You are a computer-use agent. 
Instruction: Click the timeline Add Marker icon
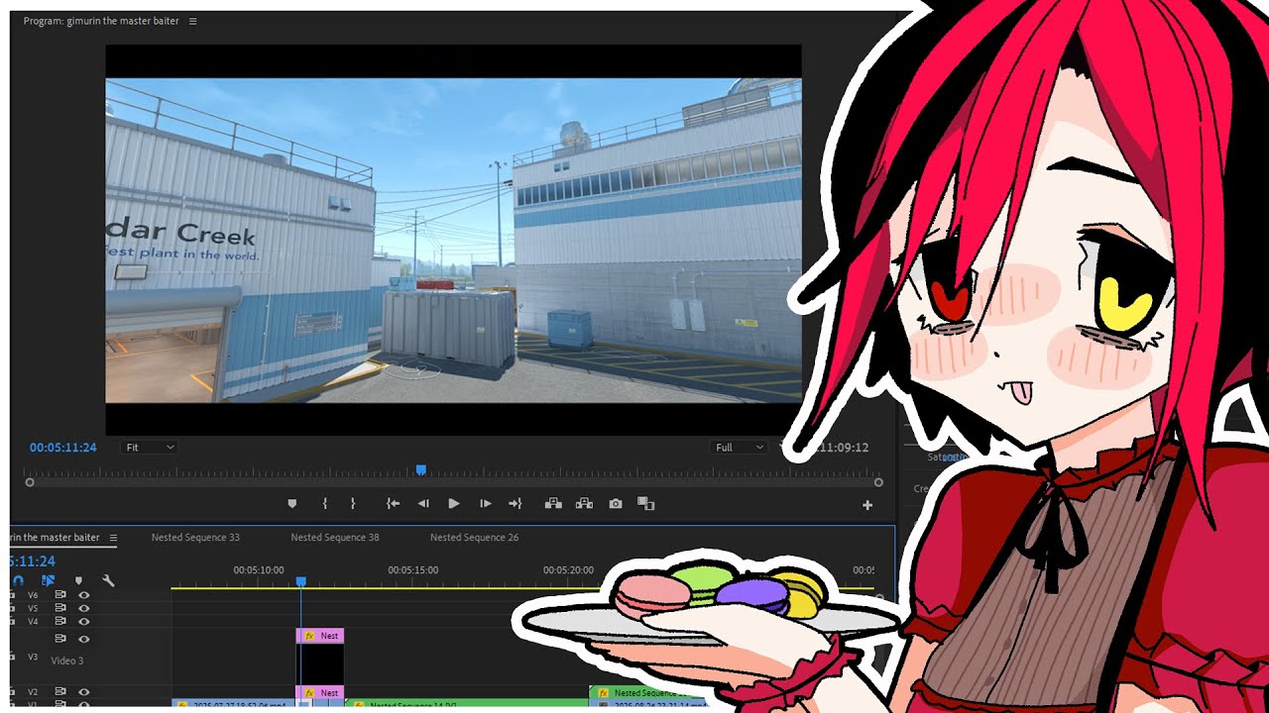click(78, 581)
